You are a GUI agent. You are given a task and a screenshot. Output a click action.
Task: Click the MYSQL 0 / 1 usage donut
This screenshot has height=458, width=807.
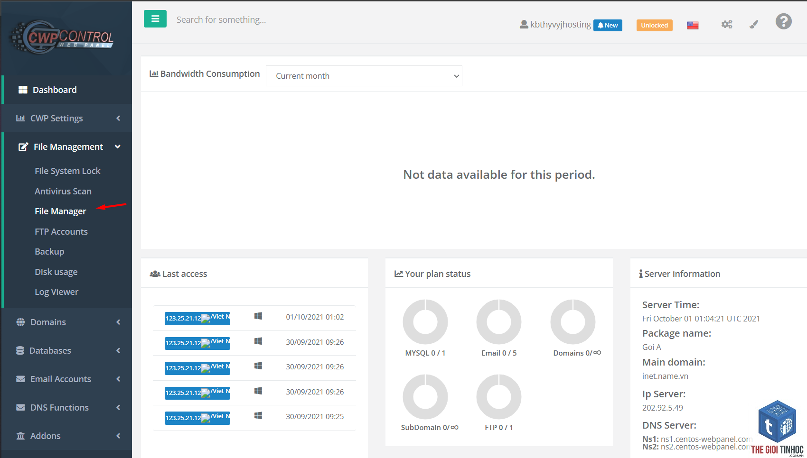[x=425, y=321]
